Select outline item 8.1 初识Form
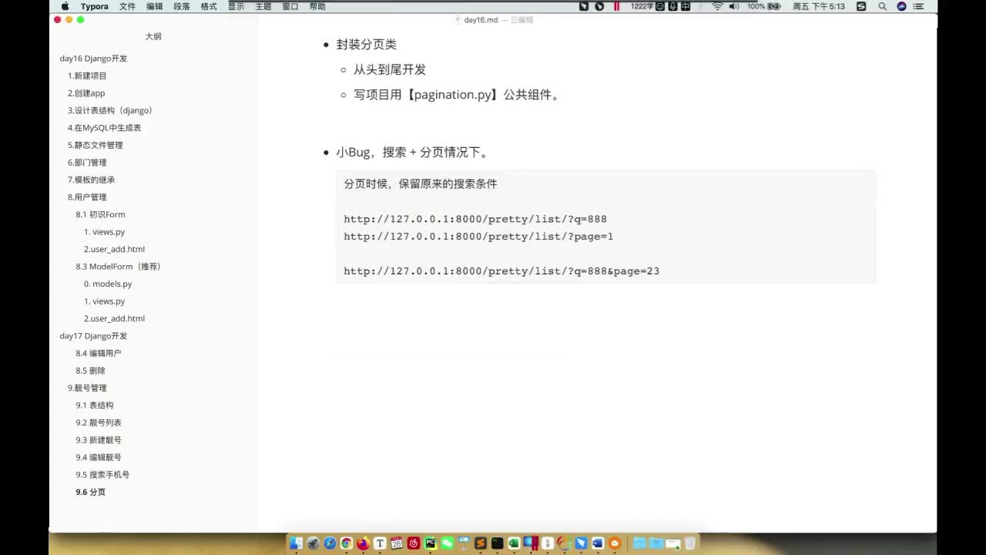 coord(100,214)
